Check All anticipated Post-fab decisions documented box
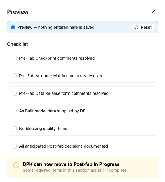Viewport: 165px width, 182px height. (14, 146)
